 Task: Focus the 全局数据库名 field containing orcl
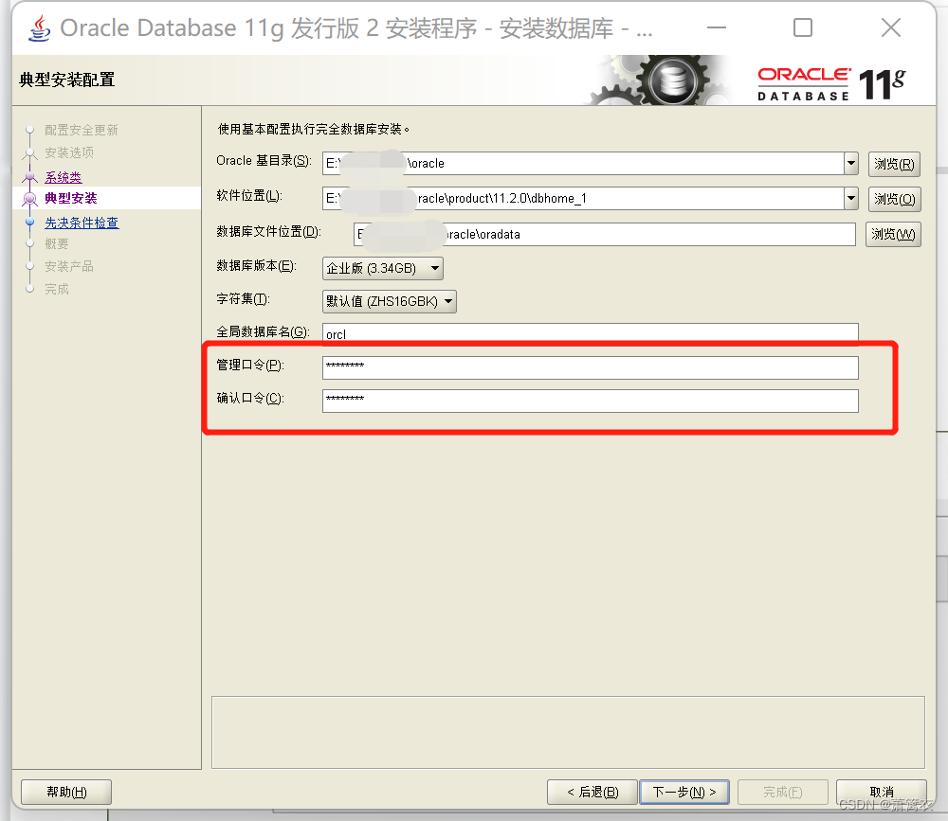point(591,333)
